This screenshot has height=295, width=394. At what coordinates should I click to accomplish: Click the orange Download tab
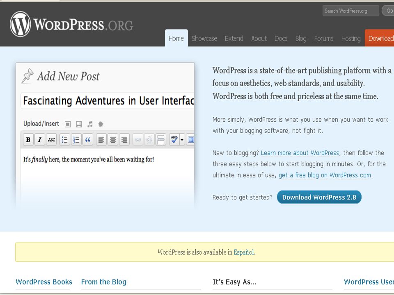(379, 38)
